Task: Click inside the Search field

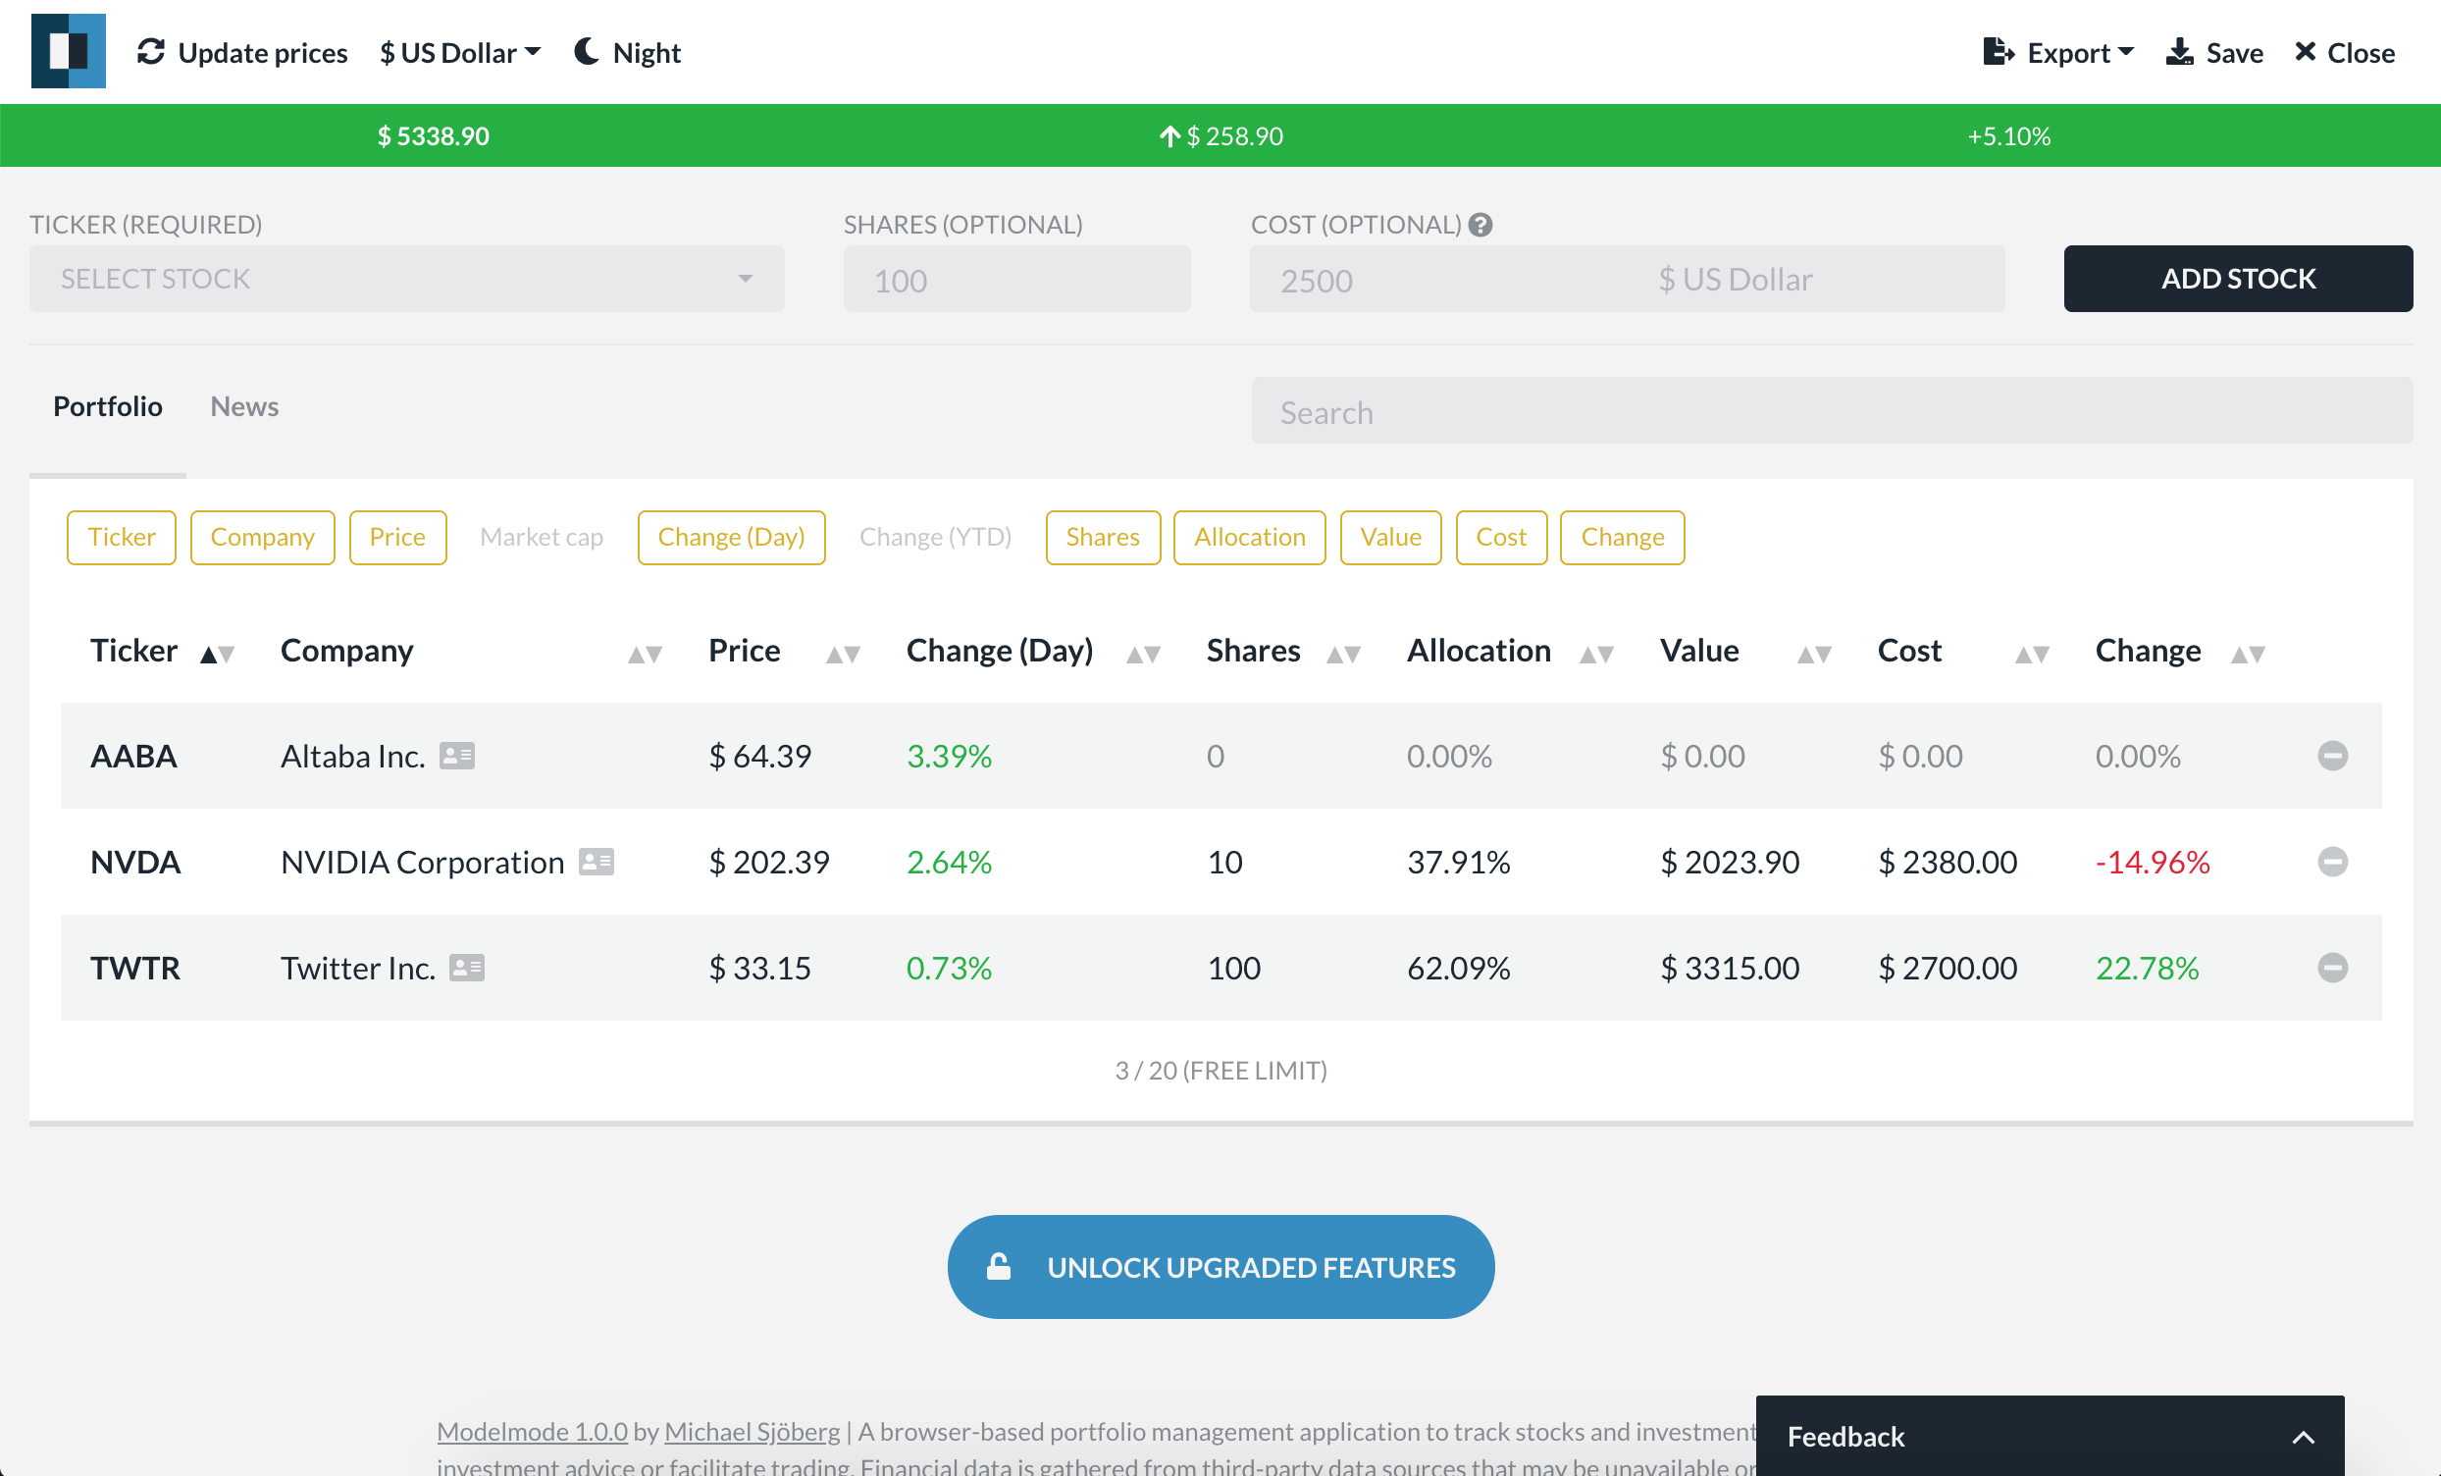Action: click(x=1831, y=411)
